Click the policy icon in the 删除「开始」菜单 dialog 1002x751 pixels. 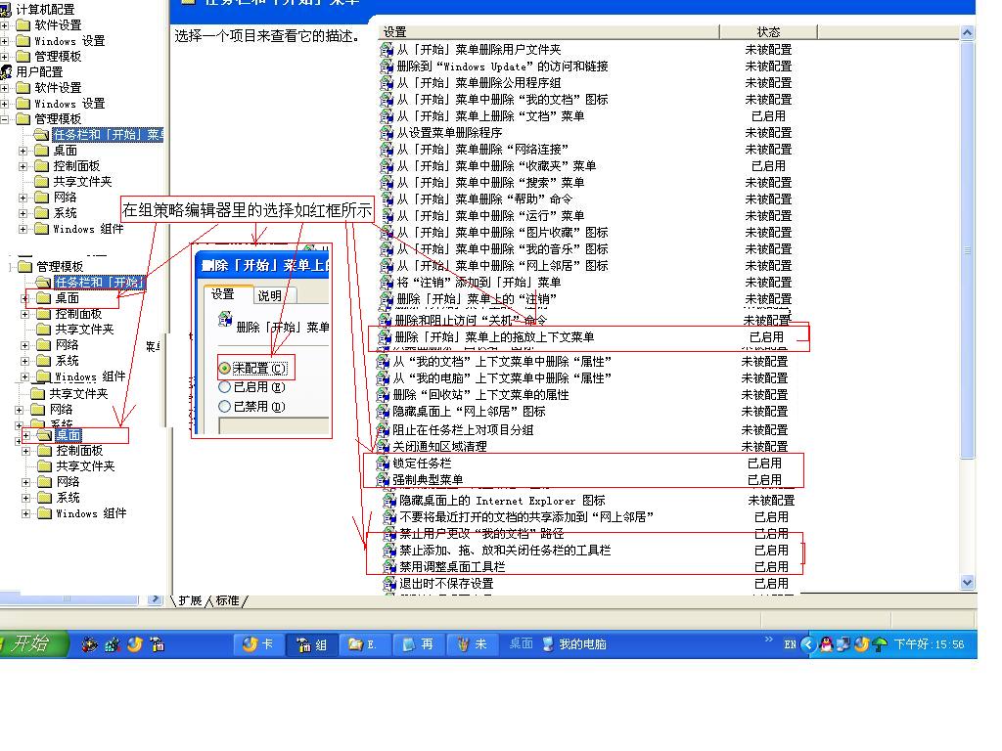point(225,318)
